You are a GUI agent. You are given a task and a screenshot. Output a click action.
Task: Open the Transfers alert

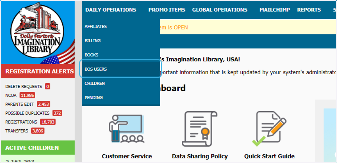point(17,131)
